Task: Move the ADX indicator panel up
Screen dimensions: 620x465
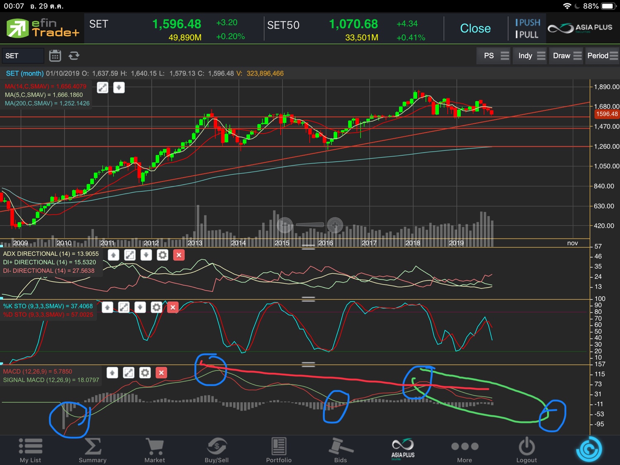Action: (x=113, y=255)
